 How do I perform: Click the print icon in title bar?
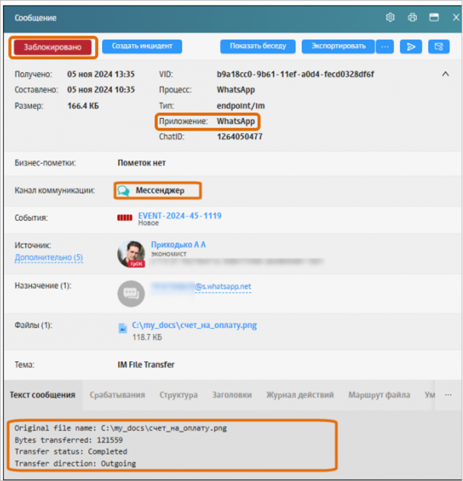coord(412,17)
